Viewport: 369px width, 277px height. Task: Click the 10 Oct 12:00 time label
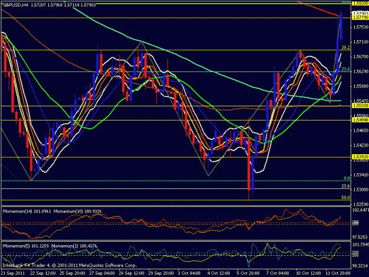click(x=308, y=273)
